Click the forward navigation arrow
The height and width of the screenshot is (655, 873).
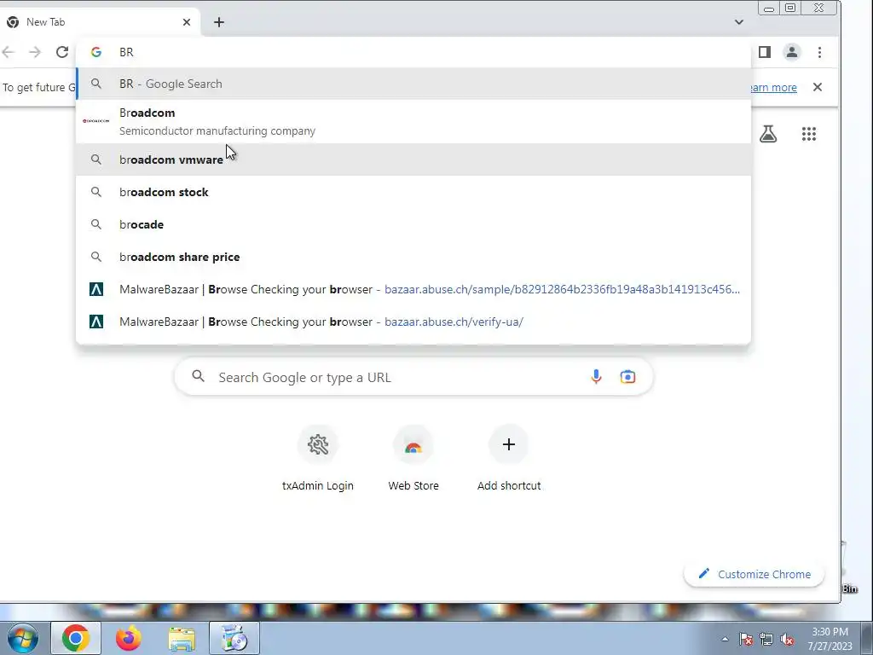click(35, 52)
